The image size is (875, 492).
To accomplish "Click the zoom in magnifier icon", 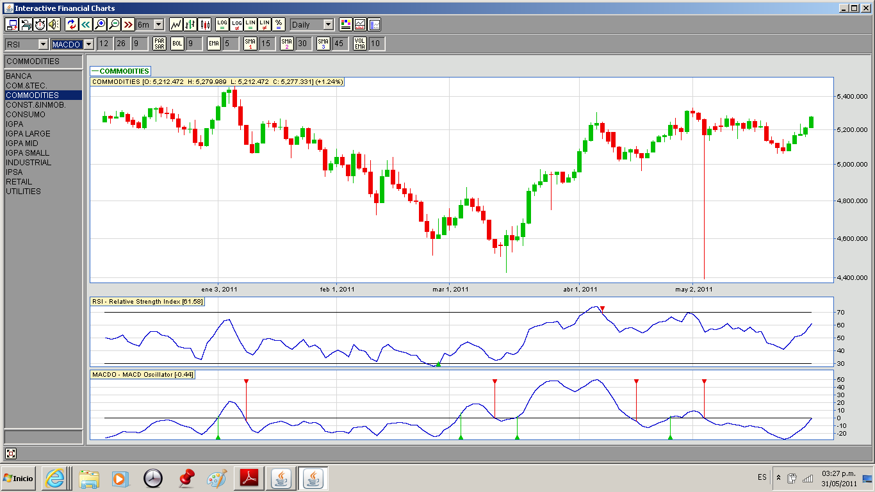I will (100, 24).
